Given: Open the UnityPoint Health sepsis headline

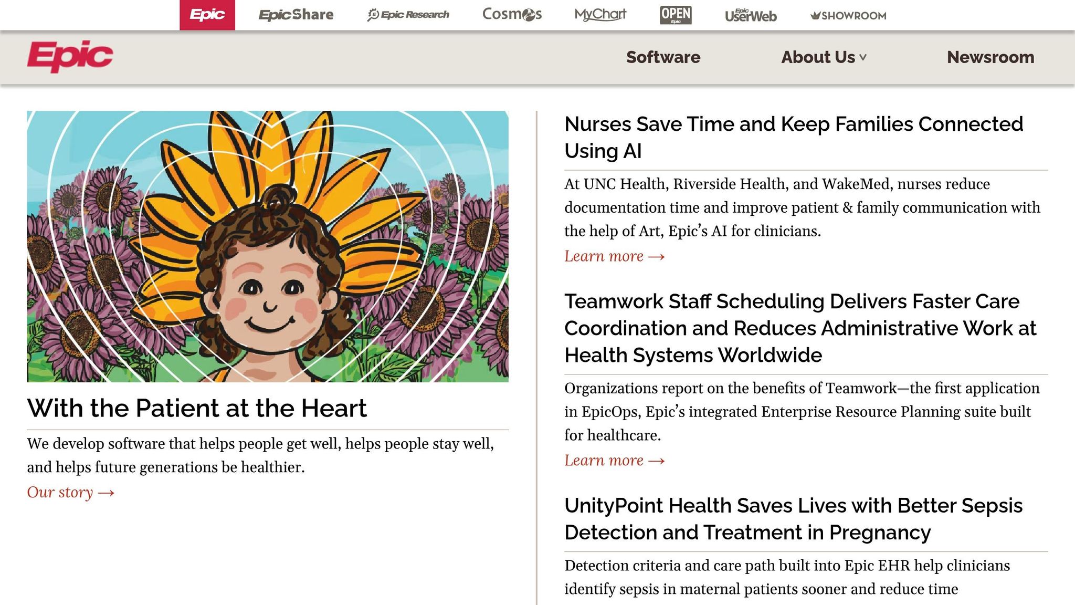Looking at the screenshot, I should [793, 519].
